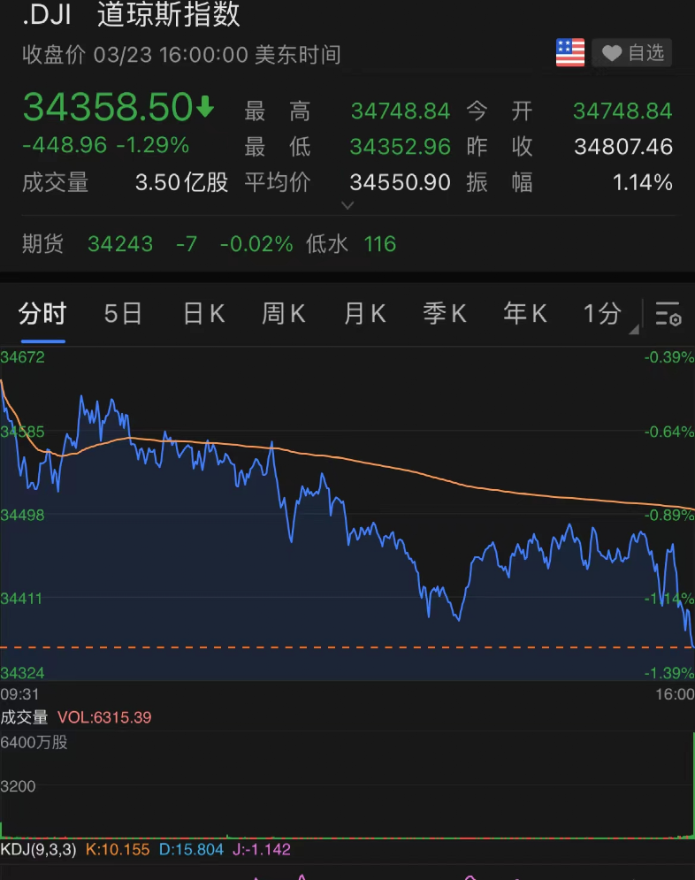Switch to 周K weekly chart
The height and width of the screenshot is (880, 695).
point(284,314)
